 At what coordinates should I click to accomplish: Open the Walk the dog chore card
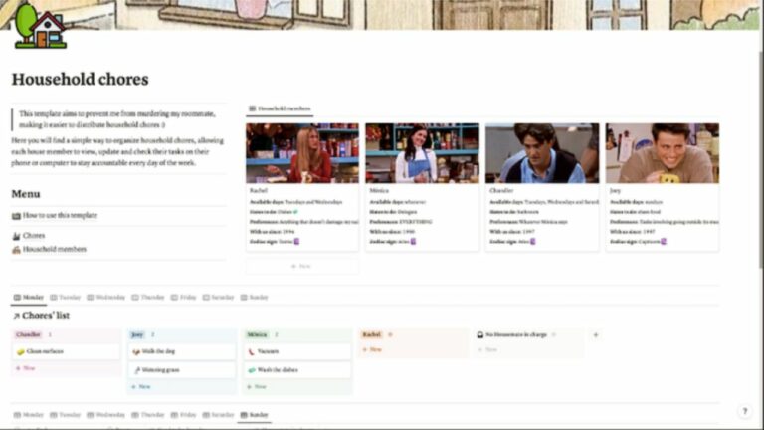182,352
